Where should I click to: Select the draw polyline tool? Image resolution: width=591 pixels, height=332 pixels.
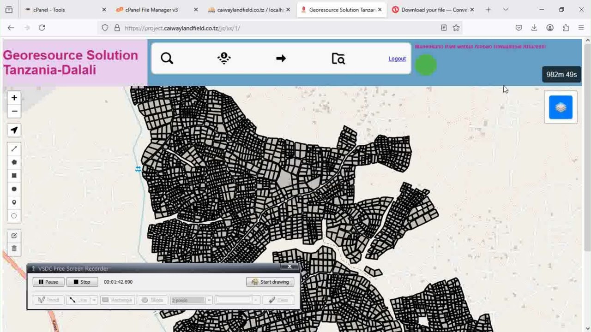coord(14,149)
